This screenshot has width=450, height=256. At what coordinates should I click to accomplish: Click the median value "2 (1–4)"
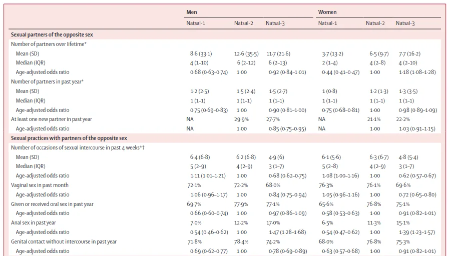tap(329, 63)
